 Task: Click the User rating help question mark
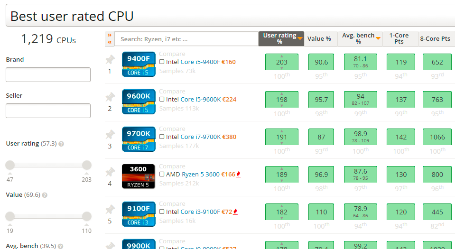click(x=61, y=144)
